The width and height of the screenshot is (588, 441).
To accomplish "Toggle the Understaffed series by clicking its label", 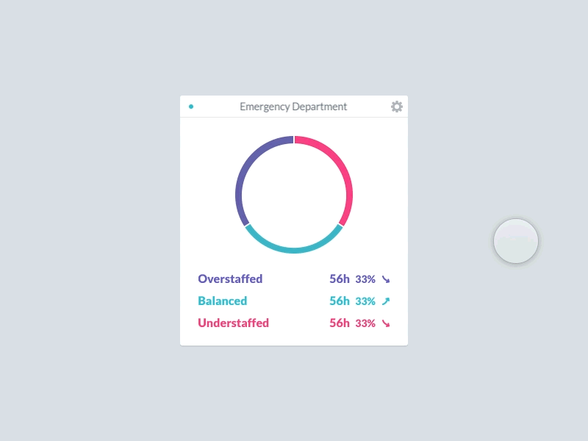I will pos(233,323).
